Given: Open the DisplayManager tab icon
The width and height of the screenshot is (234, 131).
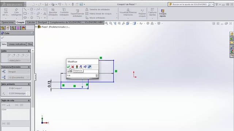Looking at the screenshot, I should coord(23,28).
